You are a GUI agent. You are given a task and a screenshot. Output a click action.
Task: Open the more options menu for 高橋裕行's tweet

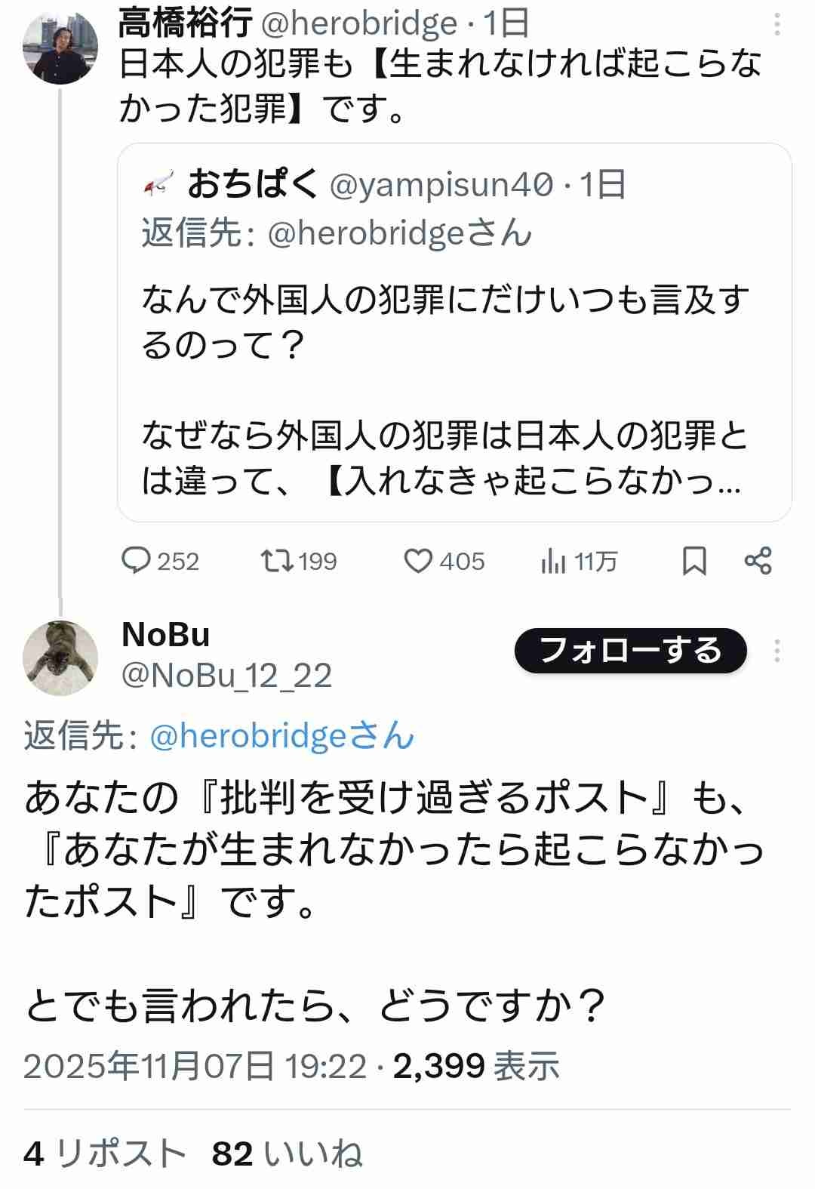coord(777,26)
